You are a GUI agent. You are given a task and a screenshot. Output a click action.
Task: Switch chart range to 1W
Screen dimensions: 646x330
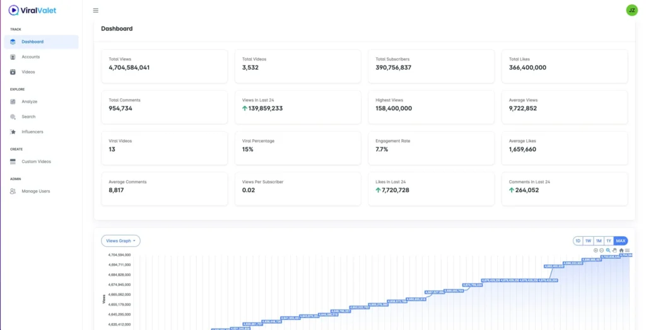(588, 241)
